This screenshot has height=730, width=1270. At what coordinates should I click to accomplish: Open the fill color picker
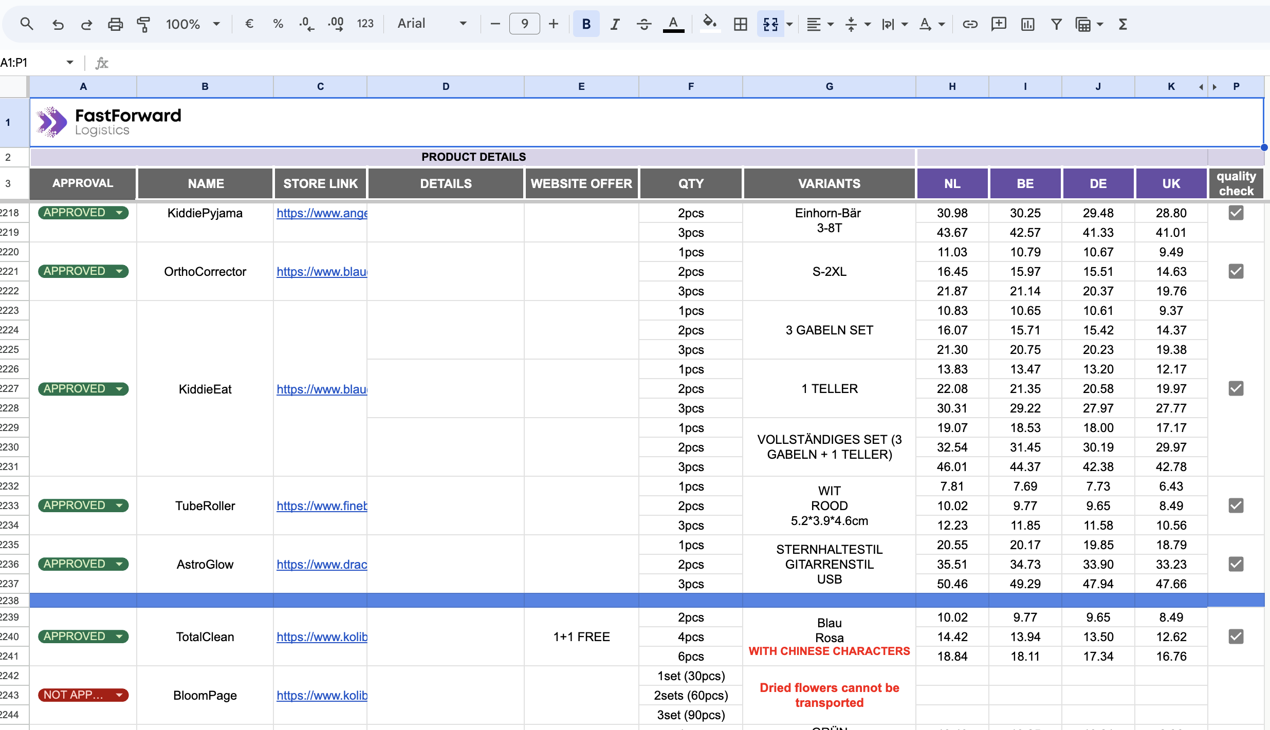click(x=710, y=24)
